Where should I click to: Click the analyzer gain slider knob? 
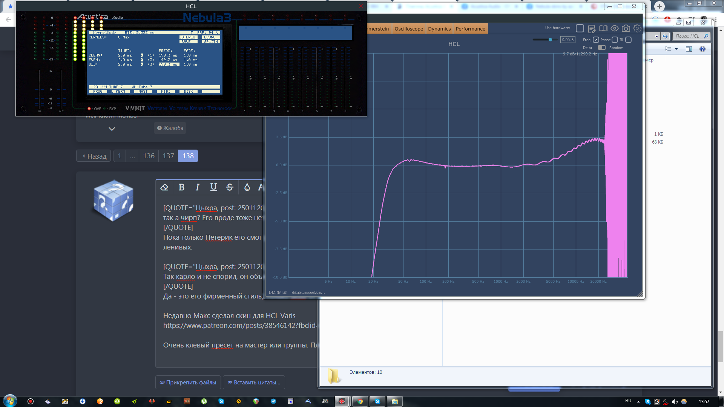(x=550, y=40)
